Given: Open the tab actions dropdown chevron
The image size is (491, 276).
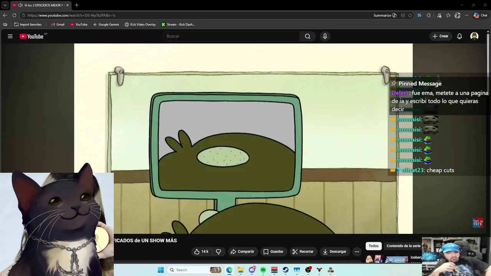Looking at the screenshot, I should click(5, 5).
